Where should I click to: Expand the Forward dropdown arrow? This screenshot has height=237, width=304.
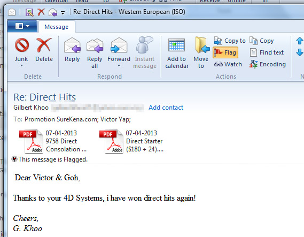[x=119, y=66]
